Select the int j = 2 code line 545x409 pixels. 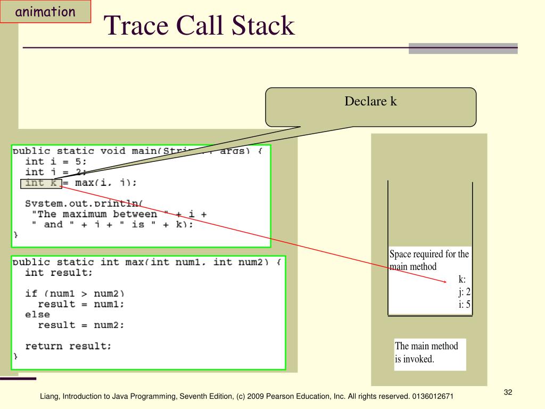point(55,172)
